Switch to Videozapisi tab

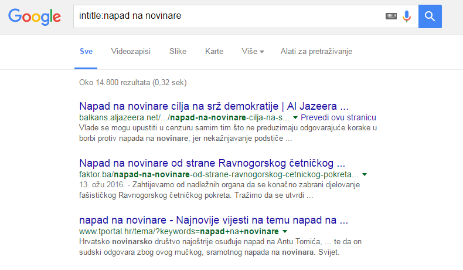[131, 52]
